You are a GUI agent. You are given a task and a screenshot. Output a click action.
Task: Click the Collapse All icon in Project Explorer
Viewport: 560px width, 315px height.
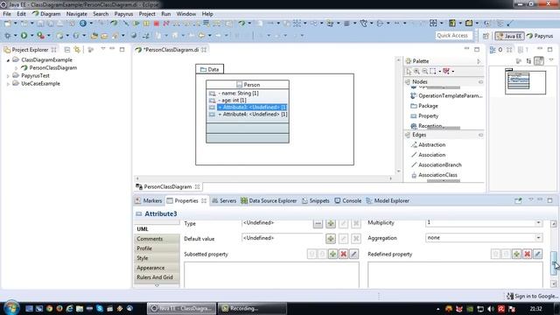coord(66,50)
